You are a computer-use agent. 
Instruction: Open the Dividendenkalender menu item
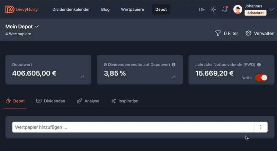(71, 9)
